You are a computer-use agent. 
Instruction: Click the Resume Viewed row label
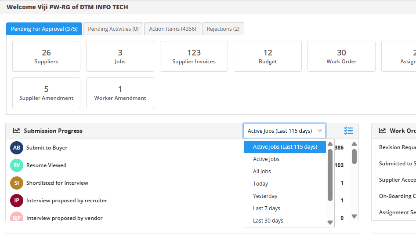coord(47,165)
